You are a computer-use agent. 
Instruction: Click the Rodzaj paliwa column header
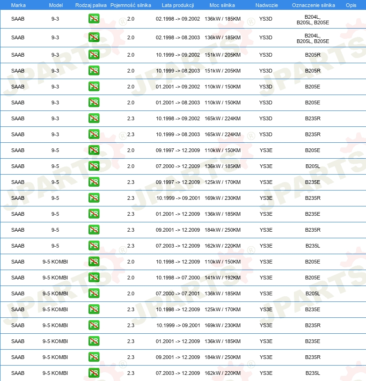(91, 5)
